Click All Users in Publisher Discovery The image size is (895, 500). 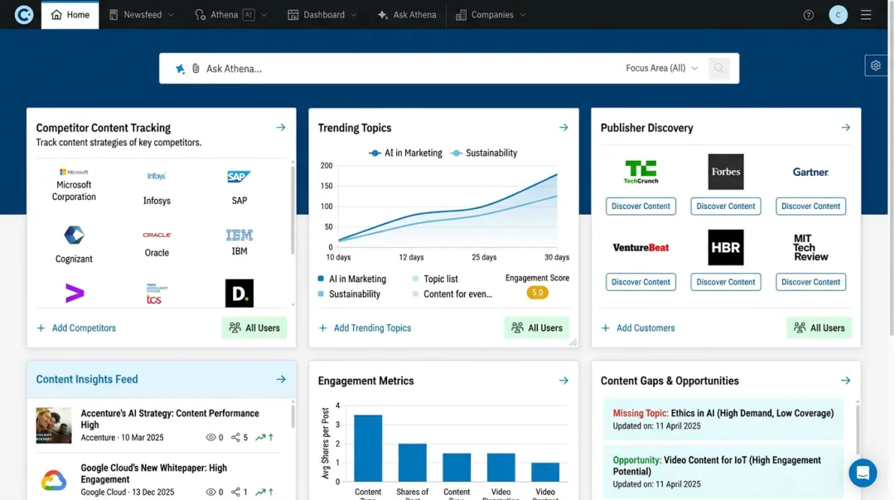coord(819,328)
